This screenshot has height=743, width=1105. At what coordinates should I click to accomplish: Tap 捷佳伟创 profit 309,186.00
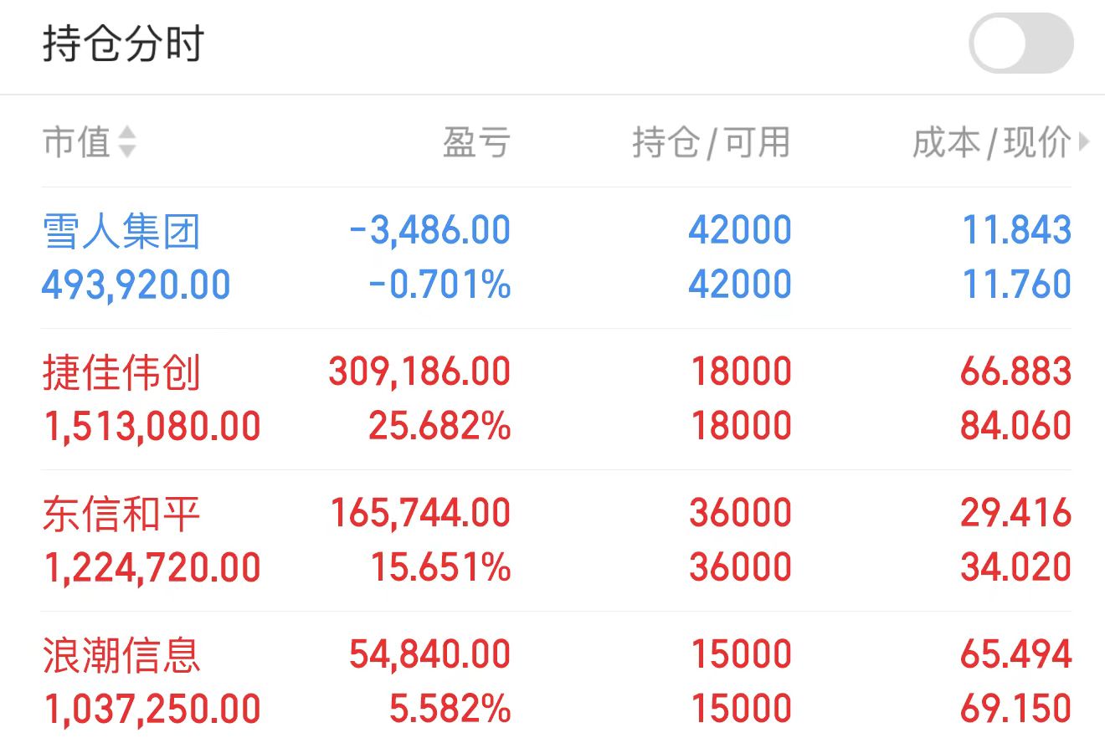point(419,372)
